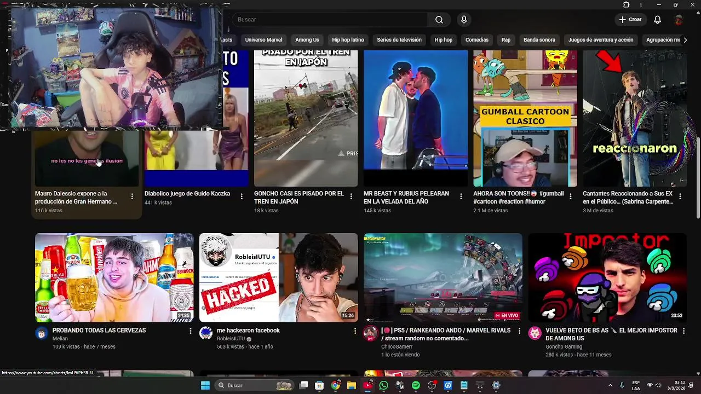Click the Crear button
Viewport: 701px width, 394px height.
click(x=630, y=20)
